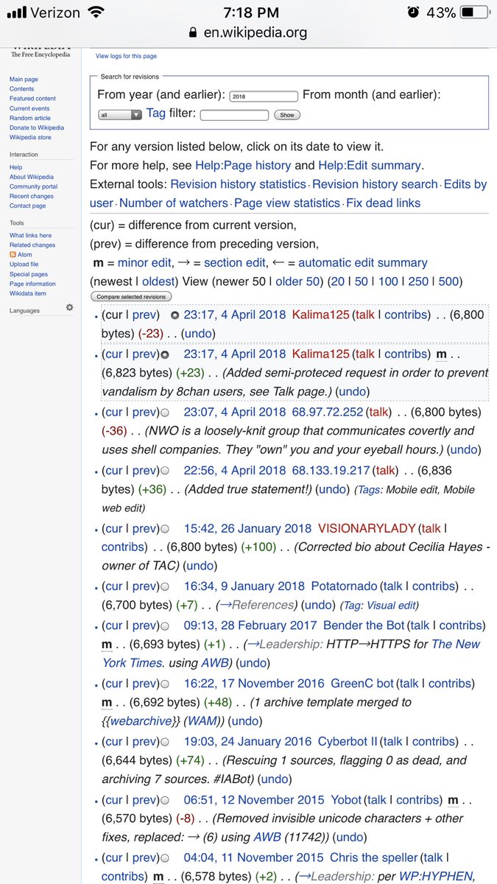Viewport: 497px width, 884px height.
Task: Select radio button for Potatornado revision
Action: [x=165, y=587]
